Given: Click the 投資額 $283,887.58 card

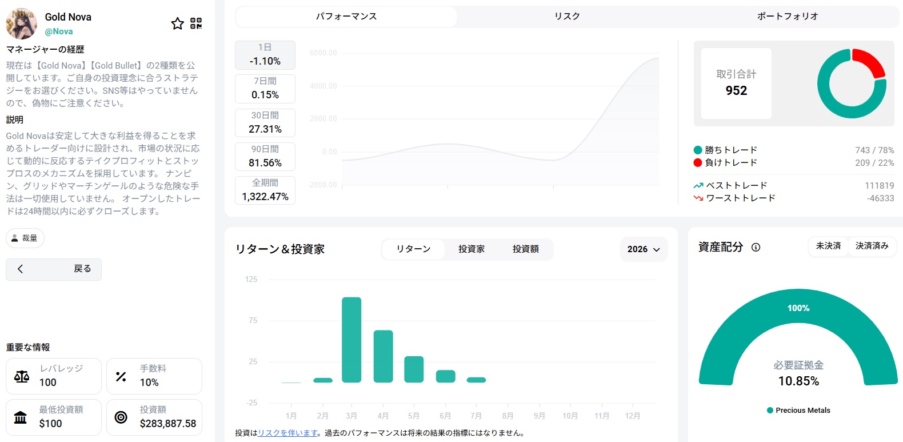Looking at the screenshot, I should [x=154, y=417].
